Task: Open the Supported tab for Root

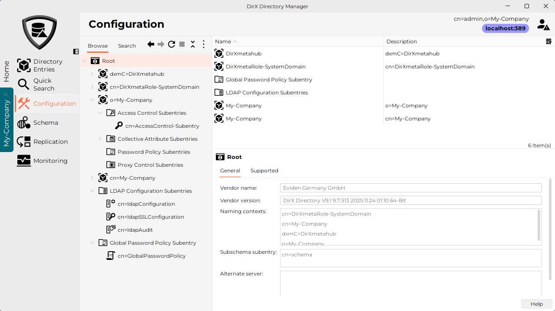Action: click(264, 171)
